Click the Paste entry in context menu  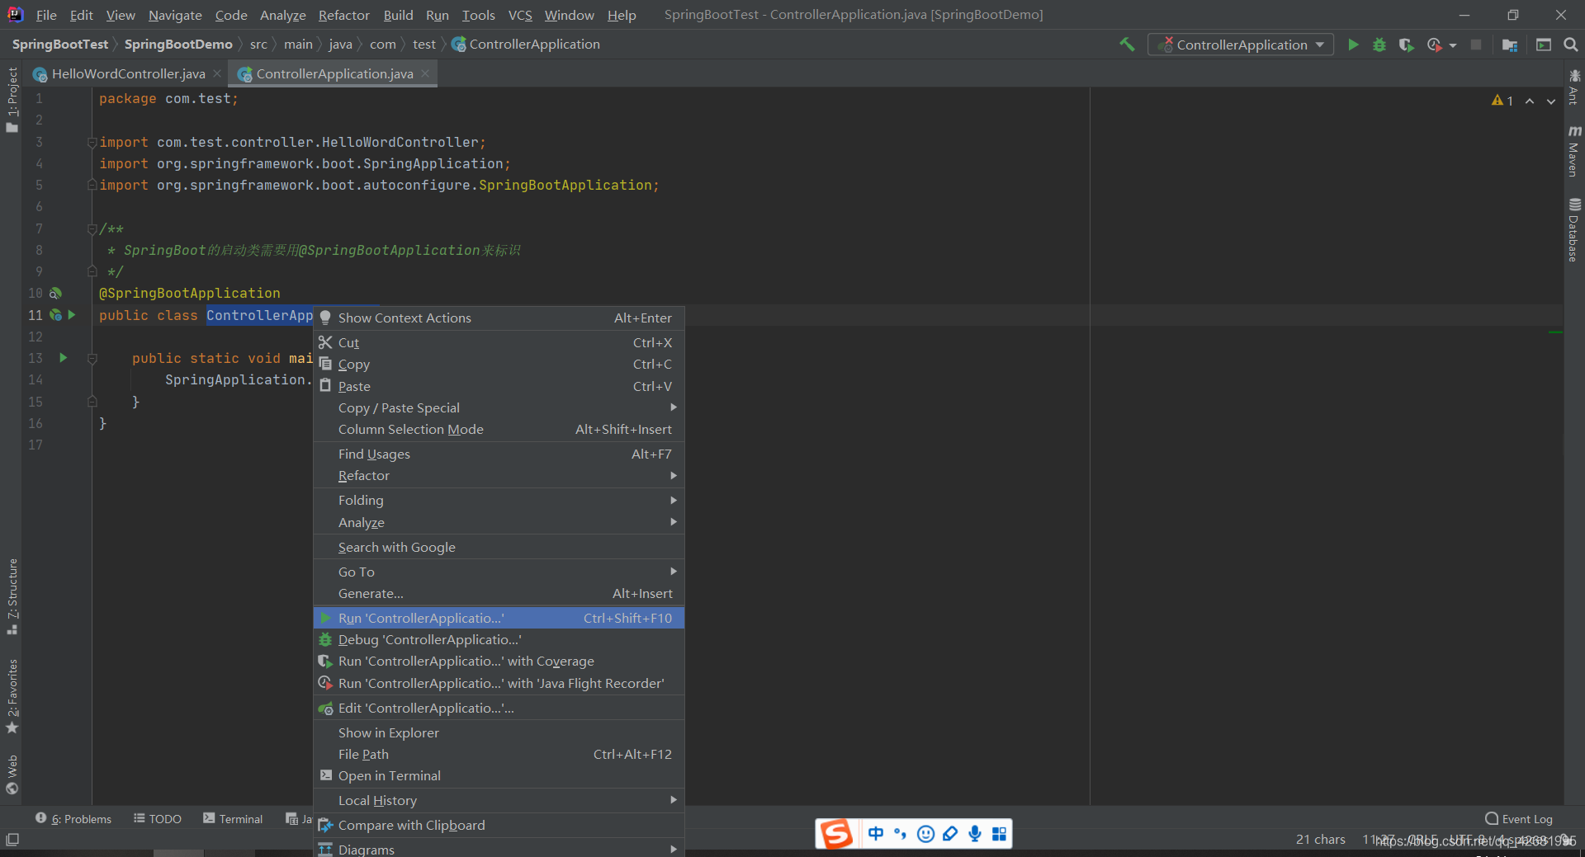point(499,386)
